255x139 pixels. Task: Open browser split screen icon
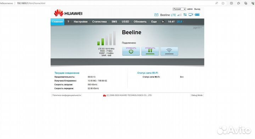(x=231, y=3)
